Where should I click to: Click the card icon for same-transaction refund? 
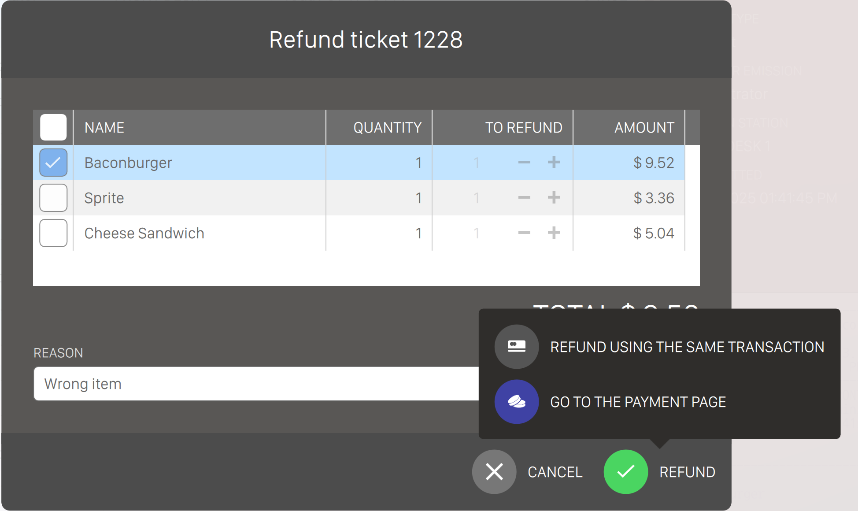[517, 347]
